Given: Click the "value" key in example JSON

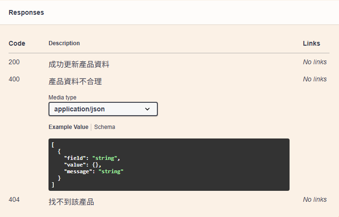Looking at the screenshot, I should pyautogui.click(x=75, y=165).
